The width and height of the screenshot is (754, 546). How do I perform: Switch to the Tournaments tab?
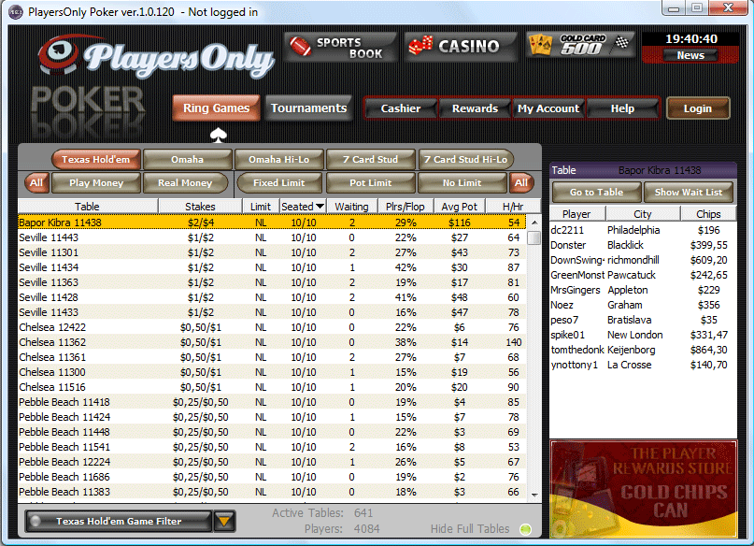click(x=308, y=108)
